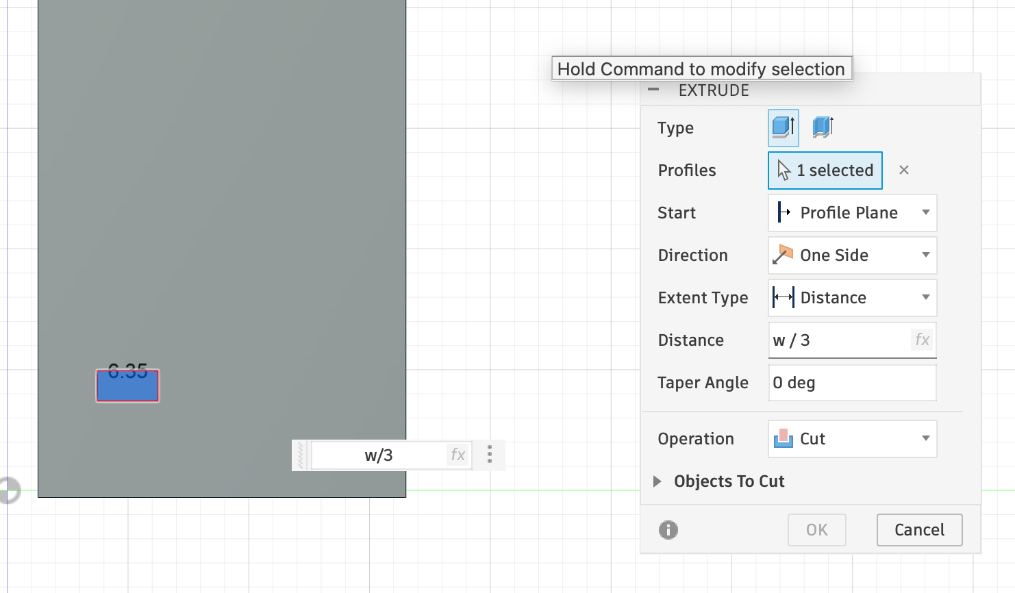
Task: Open options via three-dot menu near canvas input
Action: (x=489, y=455)
